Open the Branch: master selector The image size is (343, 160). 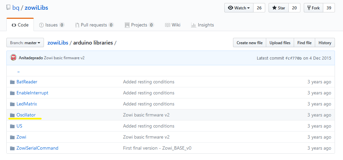(x=25, y=43)
